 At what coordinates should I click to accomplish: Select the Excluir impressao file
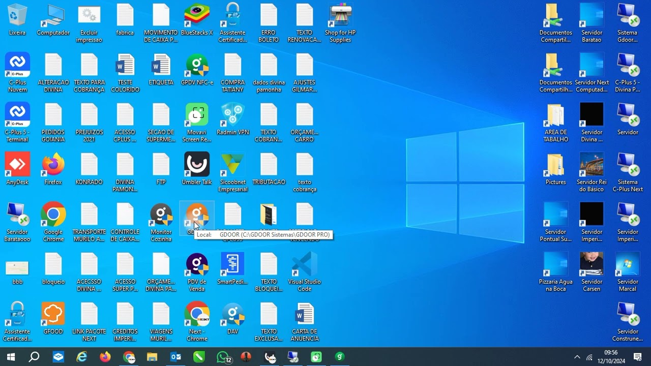89,23
